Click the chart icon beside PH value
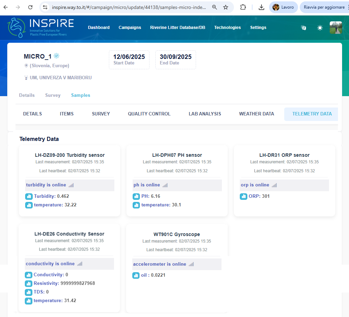 (x=136, y=196)
